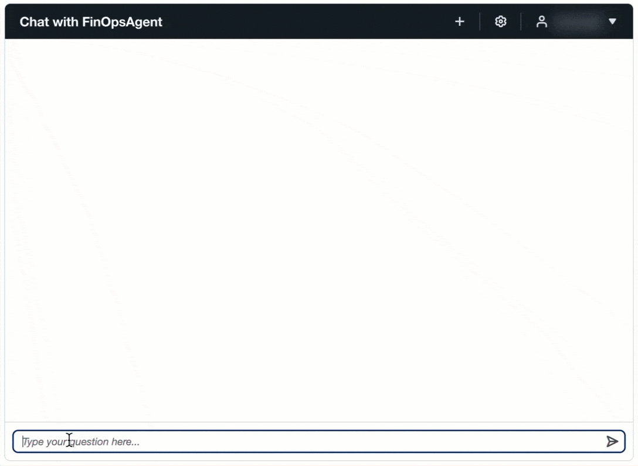Click the blurred username in header
This screenshot has width=638, height=466.
pyautogui.click(x=578, y=22)
